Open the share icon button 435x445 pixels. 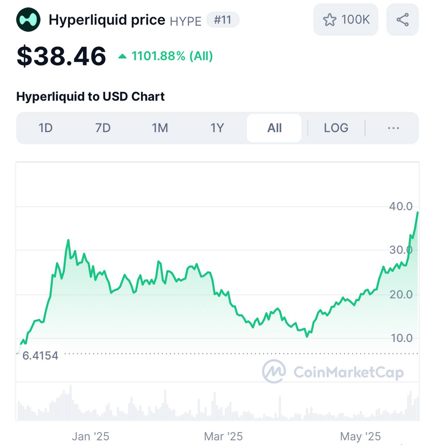pyautogui.click(x=402, y=20)
